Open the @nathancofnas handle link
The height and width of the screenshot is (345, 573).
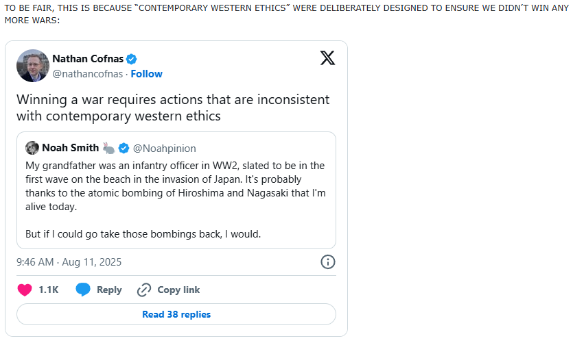click(87, 74)
